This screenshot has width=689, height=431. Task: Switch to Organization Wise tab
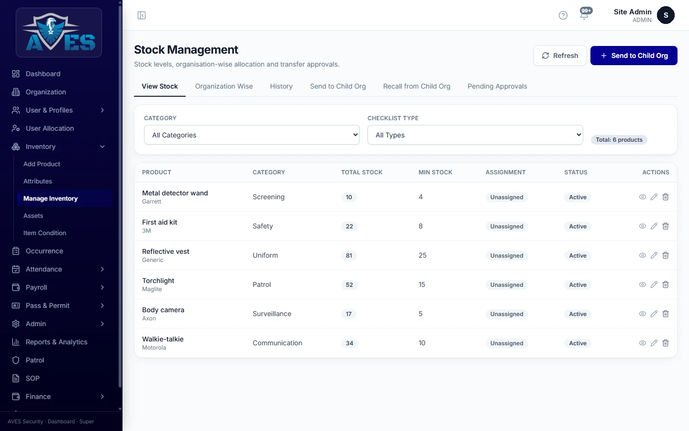(224, 86)
